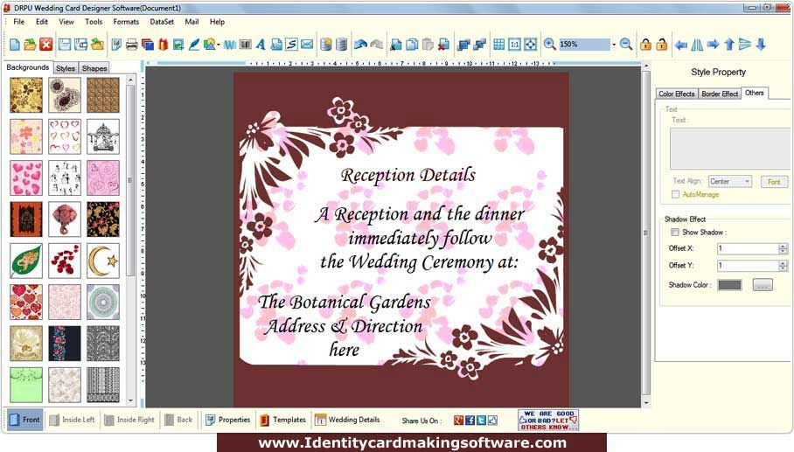794x452 pixels.
Task: Click the Templates button
Action: pos(283,420)
